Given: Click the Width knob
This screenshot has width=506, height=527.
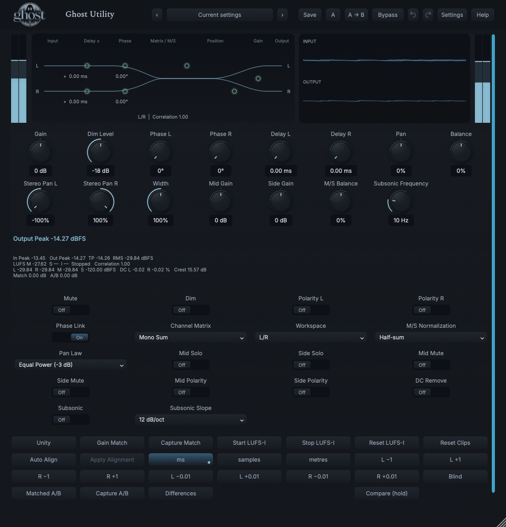Looking at the screenshot, I should 160,202.
